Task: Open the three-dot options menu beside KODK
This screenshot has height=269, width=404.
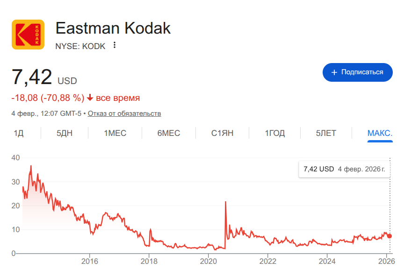Action: [x=114, y=46]
